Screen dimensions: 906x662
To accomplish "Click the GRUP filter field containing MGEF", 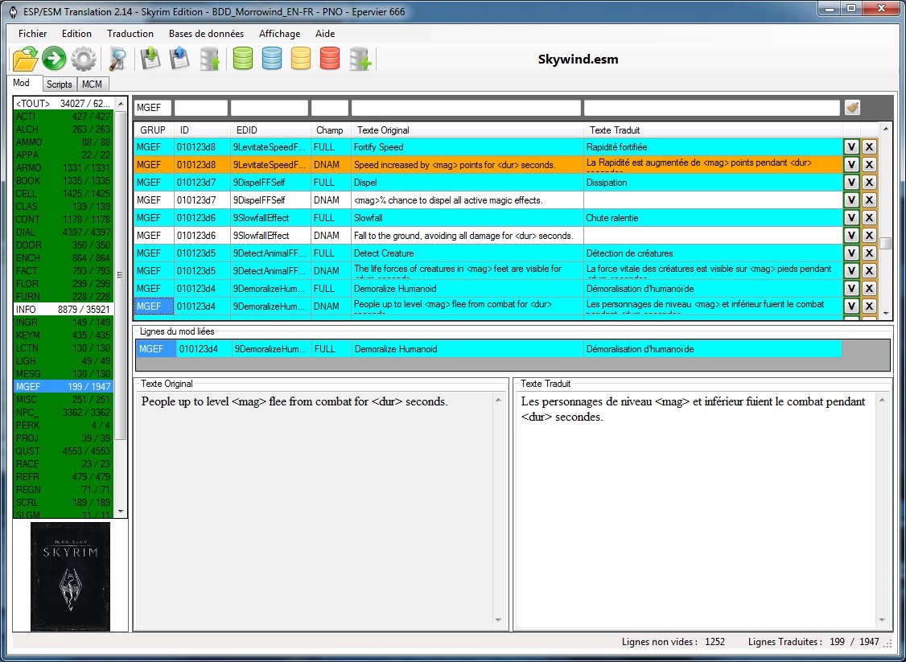I will pos(153,108).
